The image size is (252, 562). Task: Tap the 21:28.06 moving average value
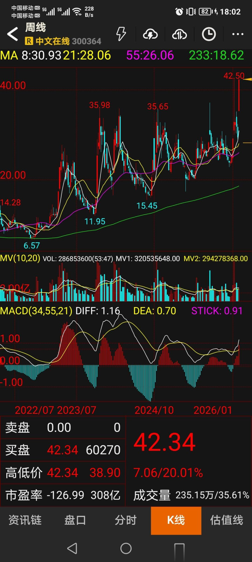tap(87, 55)
